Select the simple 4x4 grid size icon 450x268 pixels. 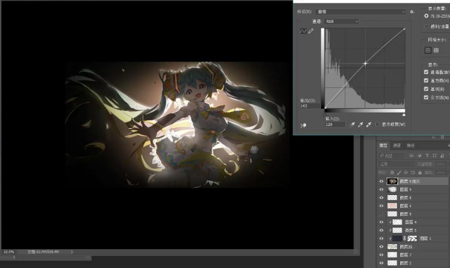pos(428,50)
